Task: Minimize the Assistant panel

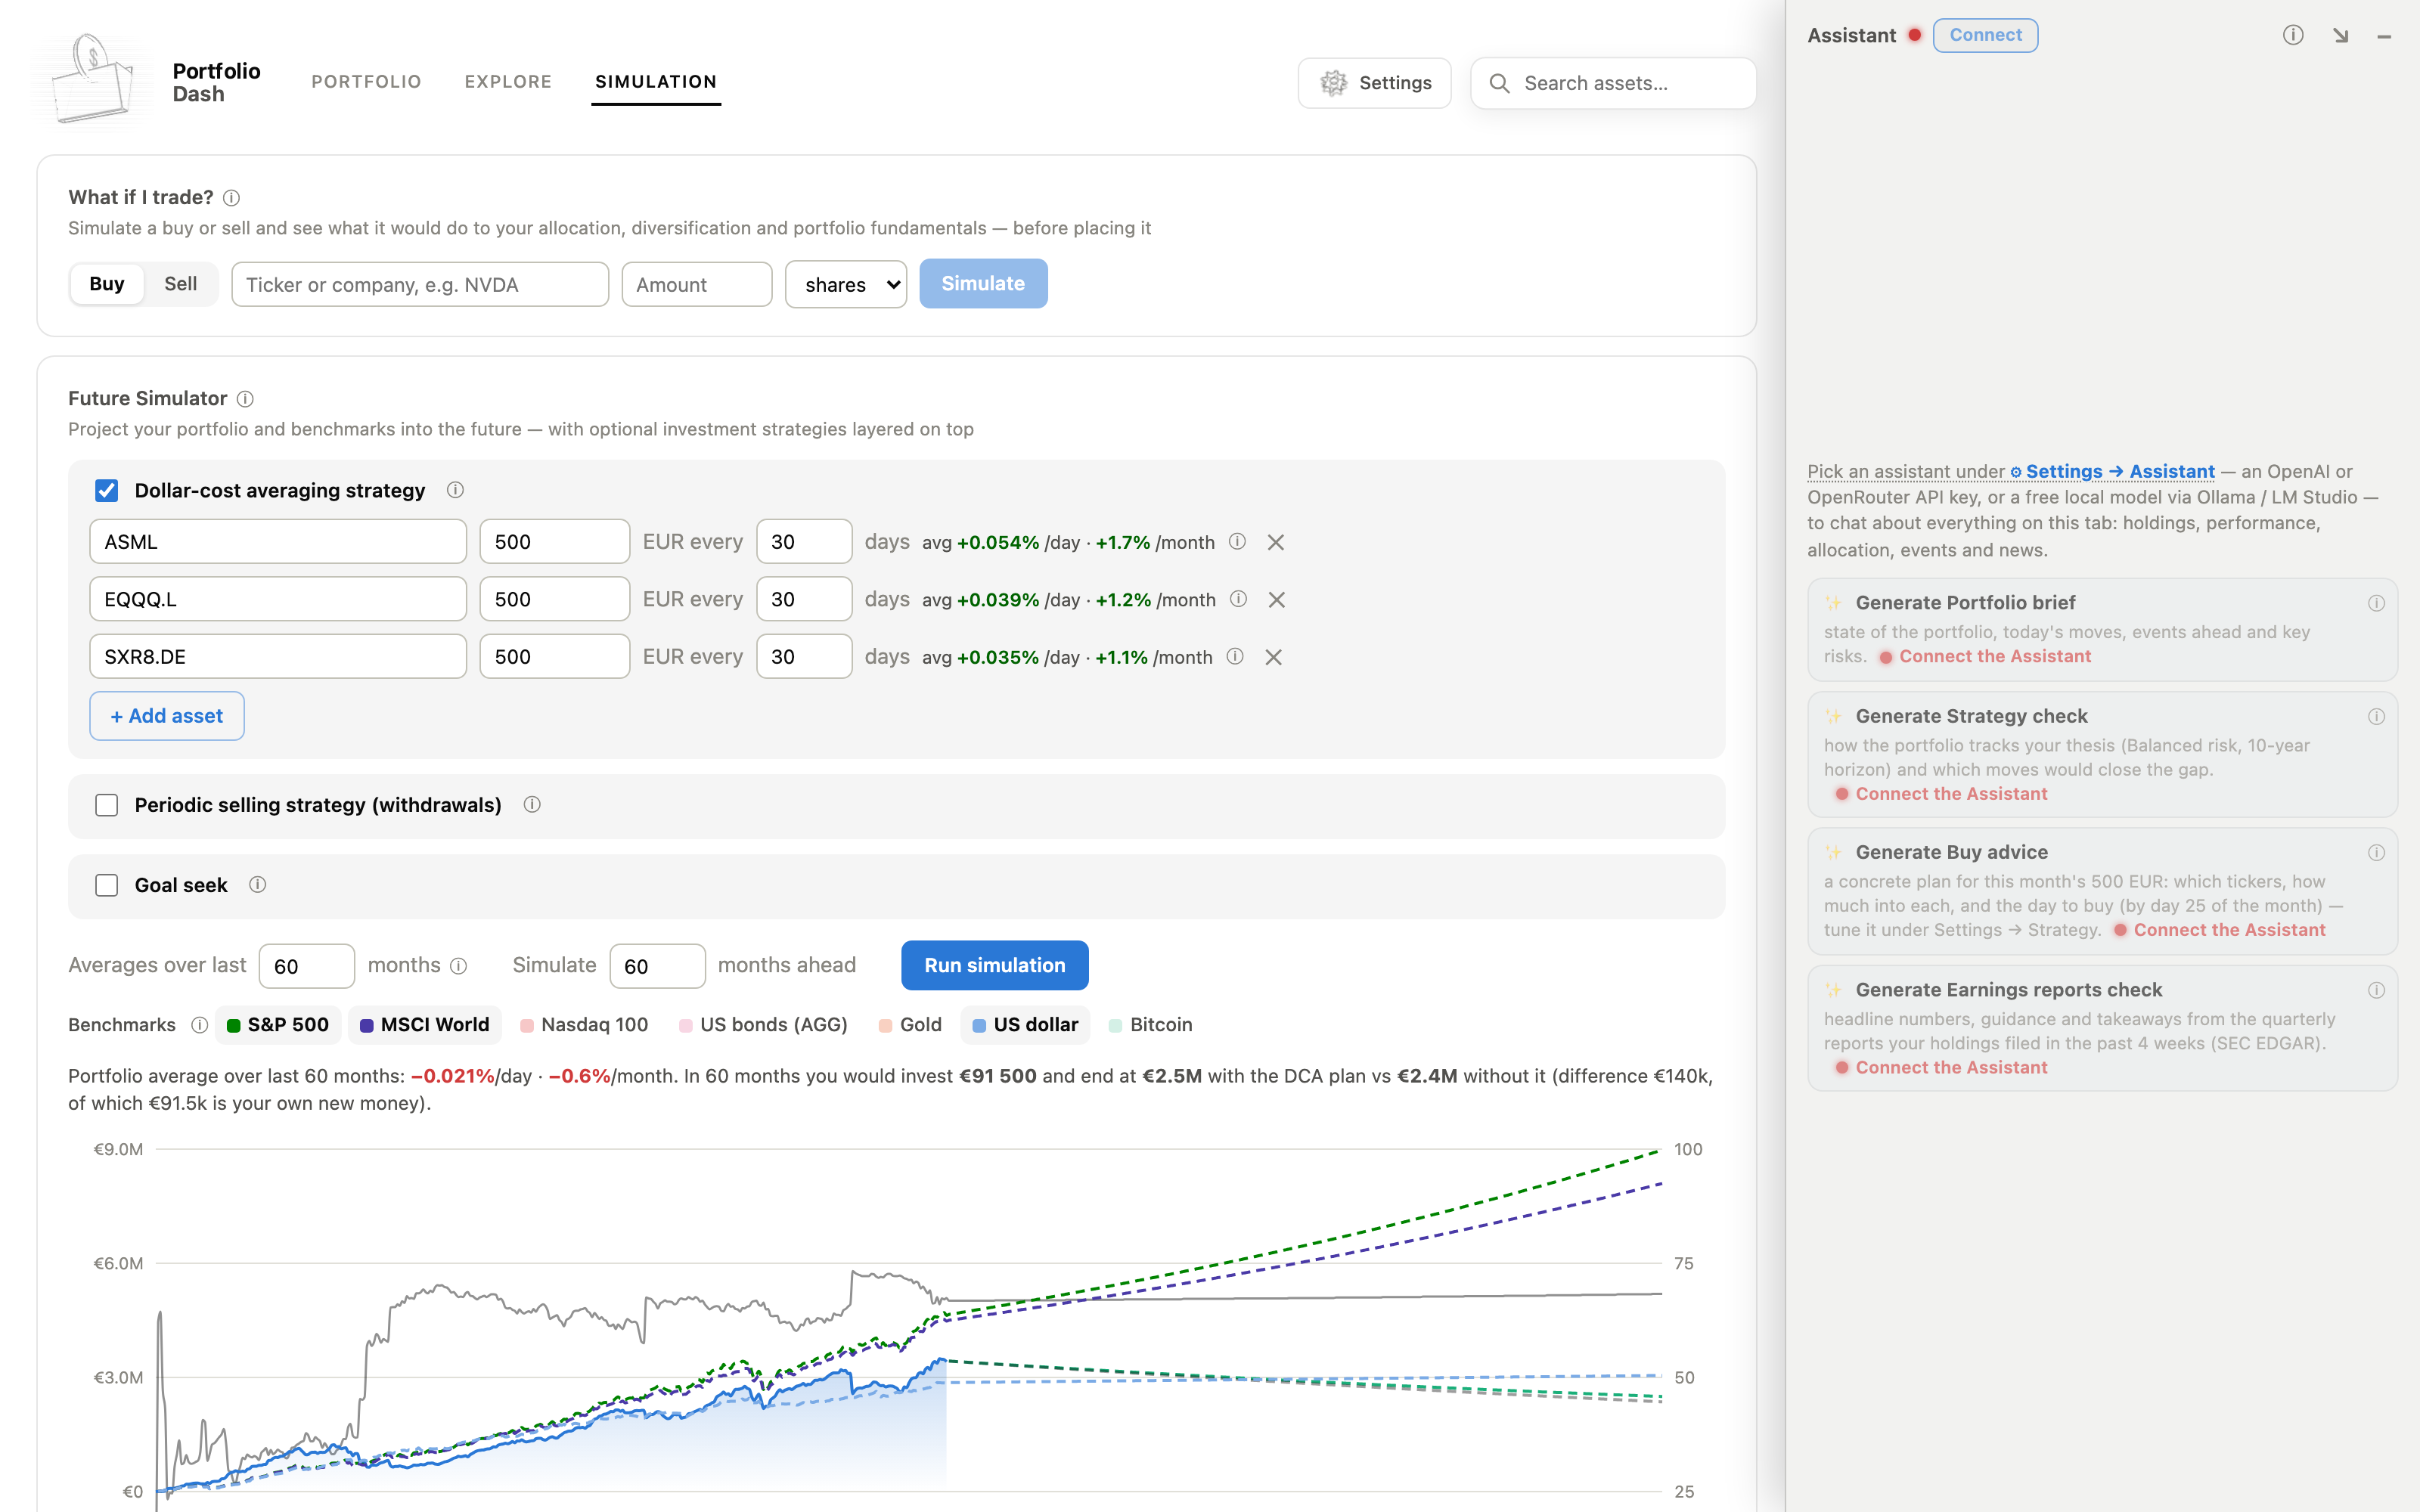Action: pyautogui.click(x=2384, y=36)
